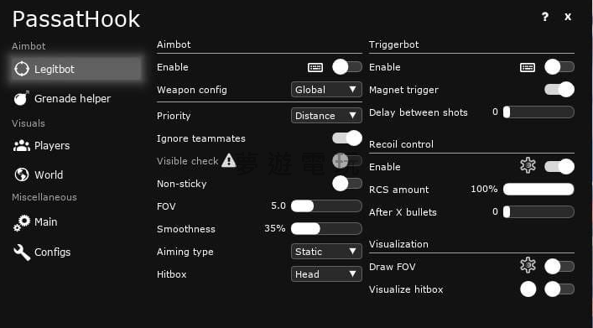Open the Draw FOV gear settings

[x=528, y=266]
